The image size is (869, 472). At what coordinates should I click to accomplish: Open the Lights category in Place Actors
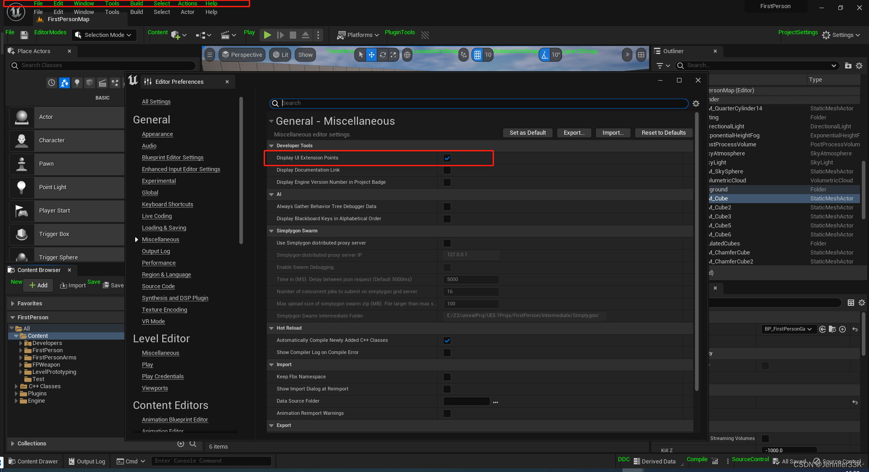(x=77, y=83)
